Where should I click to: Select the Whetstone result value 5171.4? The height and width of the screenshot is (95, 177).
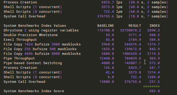click(135, 35)
